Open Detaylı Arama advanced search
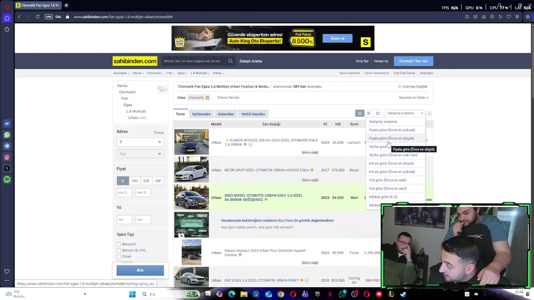This screenshot has height=300, width=534. (251, 61)
